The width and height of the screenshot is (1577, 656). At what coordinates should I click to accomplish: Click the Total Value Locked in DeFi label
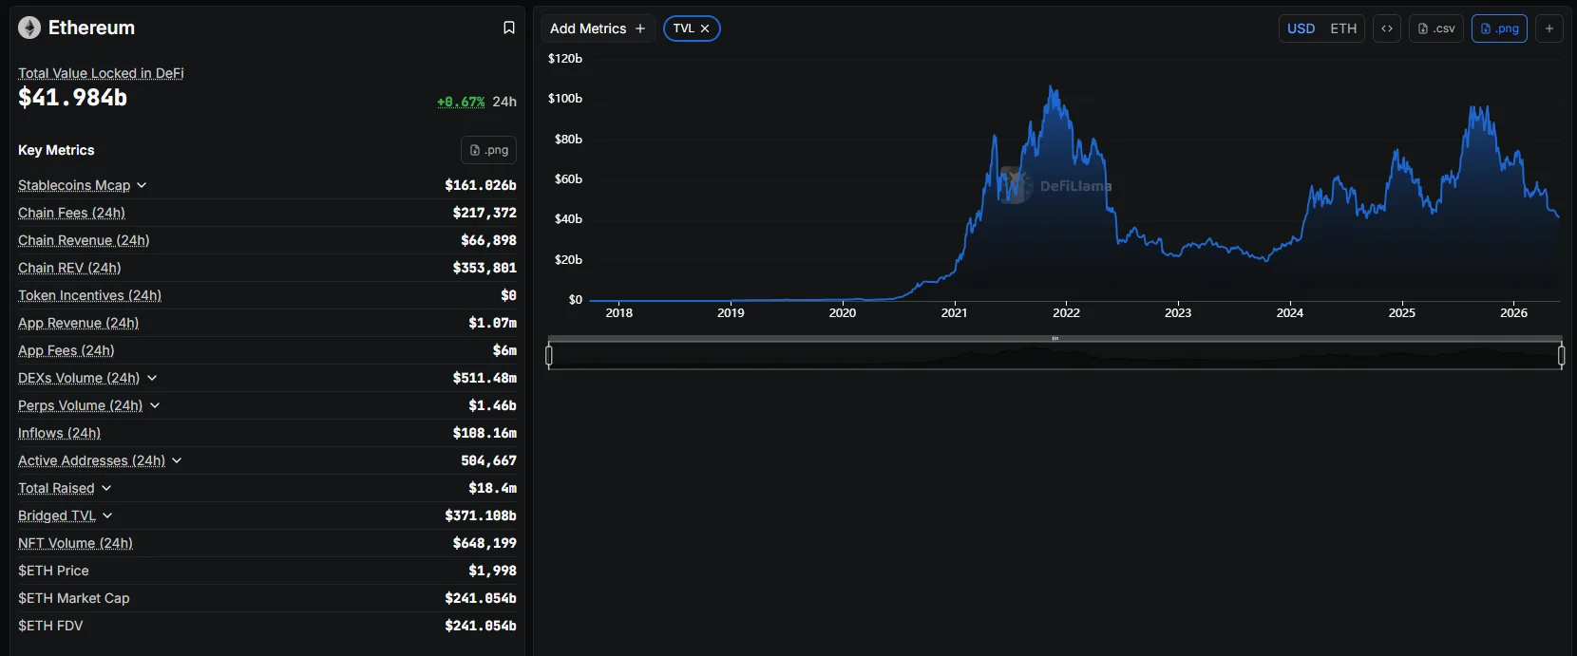pos(101,73)
